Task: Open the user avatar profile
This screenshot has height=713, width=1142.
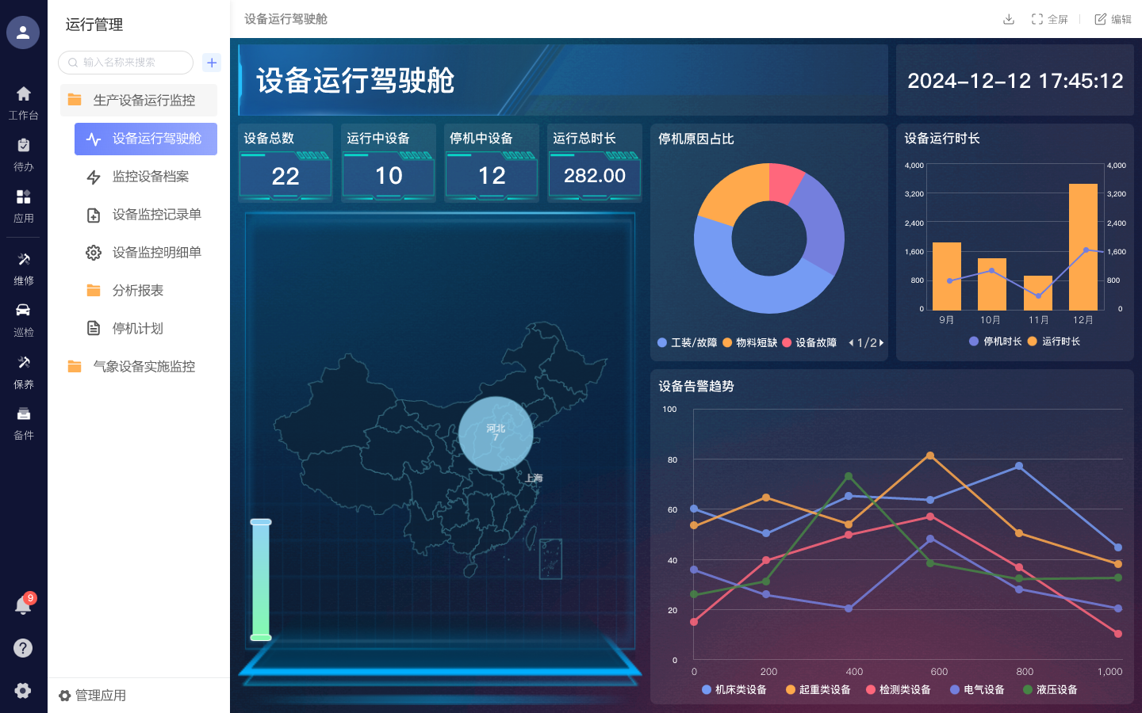Action: 23,32
